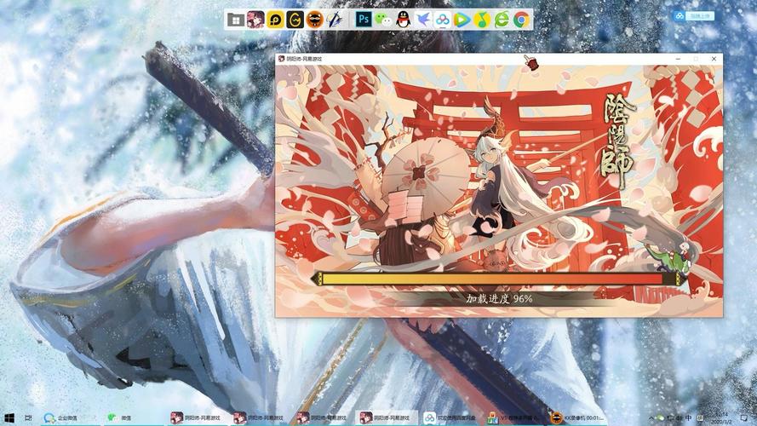Viewport: 757px width, 426px height.
Task: Launch Tencent Video play icon in dock
Action: (462, 20)
